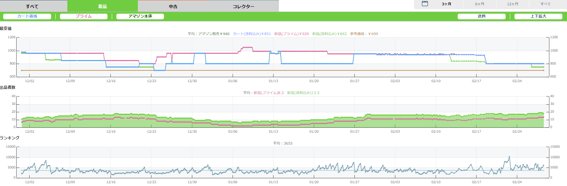
Task: Set chart period to 3ヶ月
Action: [x=446, y=4]
